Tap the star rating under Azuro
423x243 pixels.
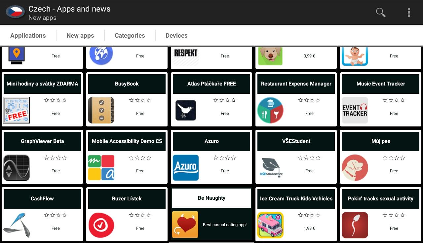tap(225, 158)
